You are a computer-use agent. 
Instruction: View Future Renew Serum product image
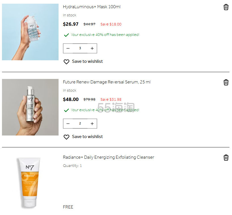[x=30, y=107]
